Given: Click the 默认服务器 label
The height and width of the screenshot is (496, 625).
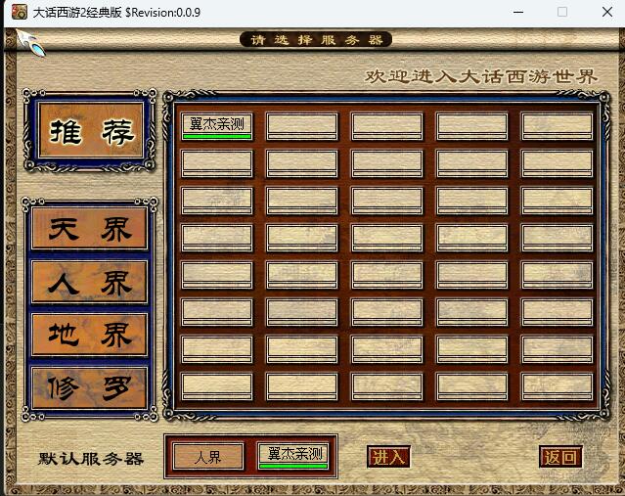Looking at the screenshot, I should 91,459.
